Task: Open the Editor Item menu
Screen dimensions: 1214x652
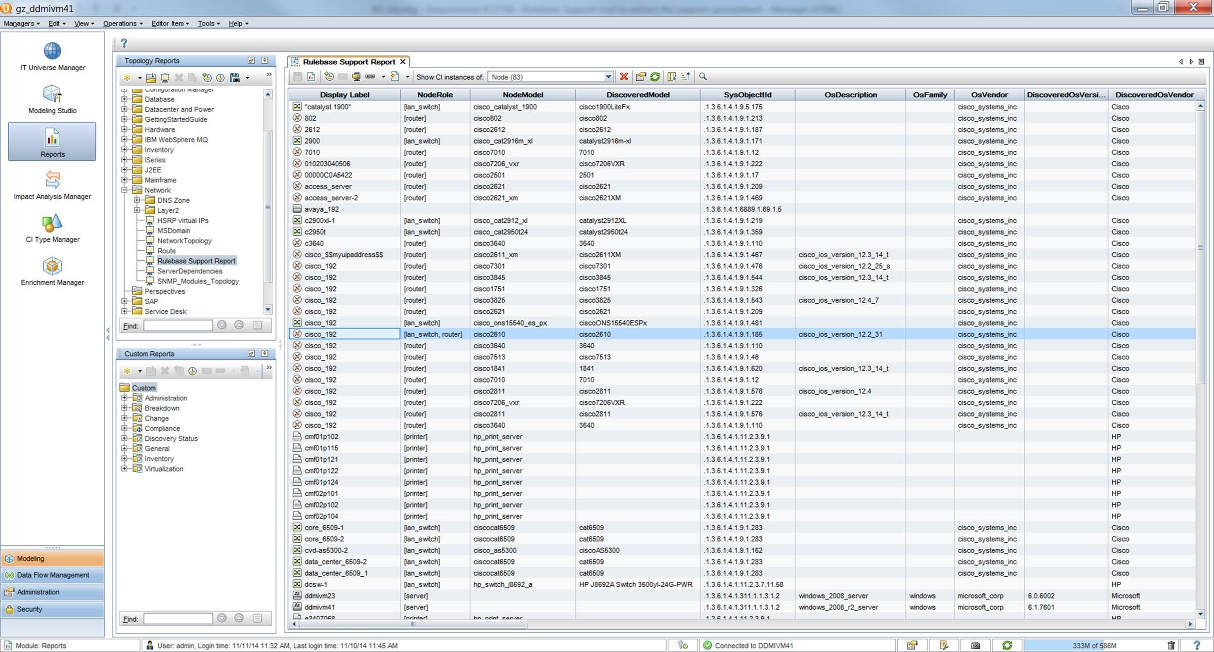Action: click(170, 23)
